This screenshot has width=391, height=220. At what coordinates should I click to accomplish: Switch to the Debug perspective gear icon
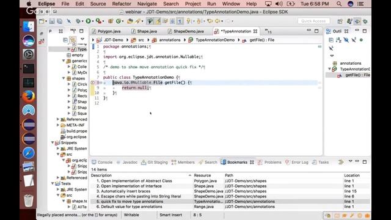(x=365, y=21)
